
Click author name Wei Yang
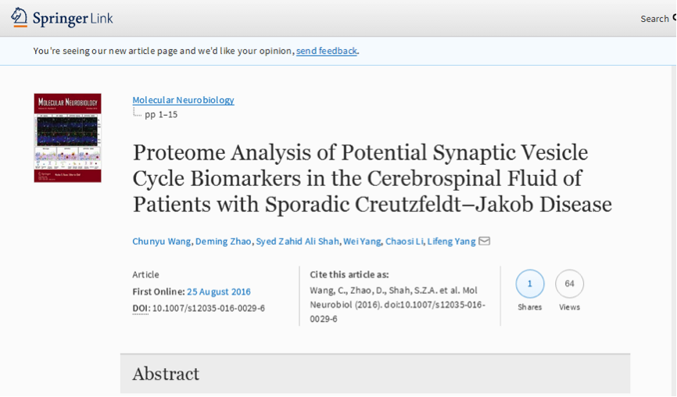362,241
